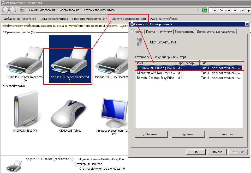
Task: Click Панель управления in the address bar
Action: coord(42,10)
